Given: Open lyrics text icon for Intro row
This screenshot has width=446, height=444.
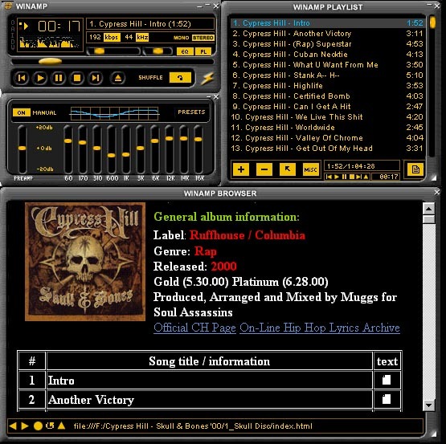Looking at the screenshot, I should pyautogui.click(x=387, y=380).
